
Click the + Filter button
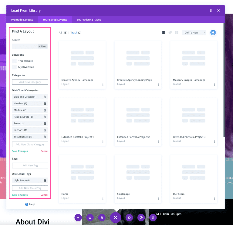pos(42,47)
